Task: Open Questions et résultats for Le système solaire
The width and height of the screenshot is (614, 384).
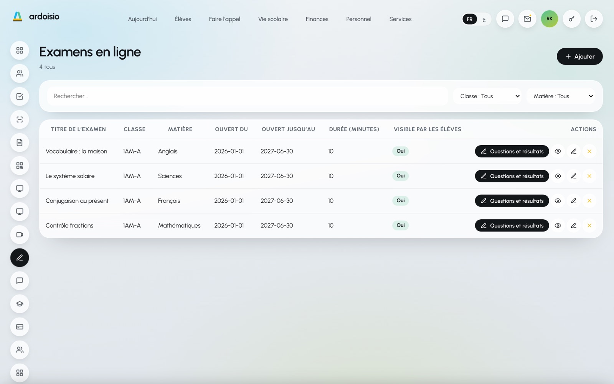Action: 512,176
